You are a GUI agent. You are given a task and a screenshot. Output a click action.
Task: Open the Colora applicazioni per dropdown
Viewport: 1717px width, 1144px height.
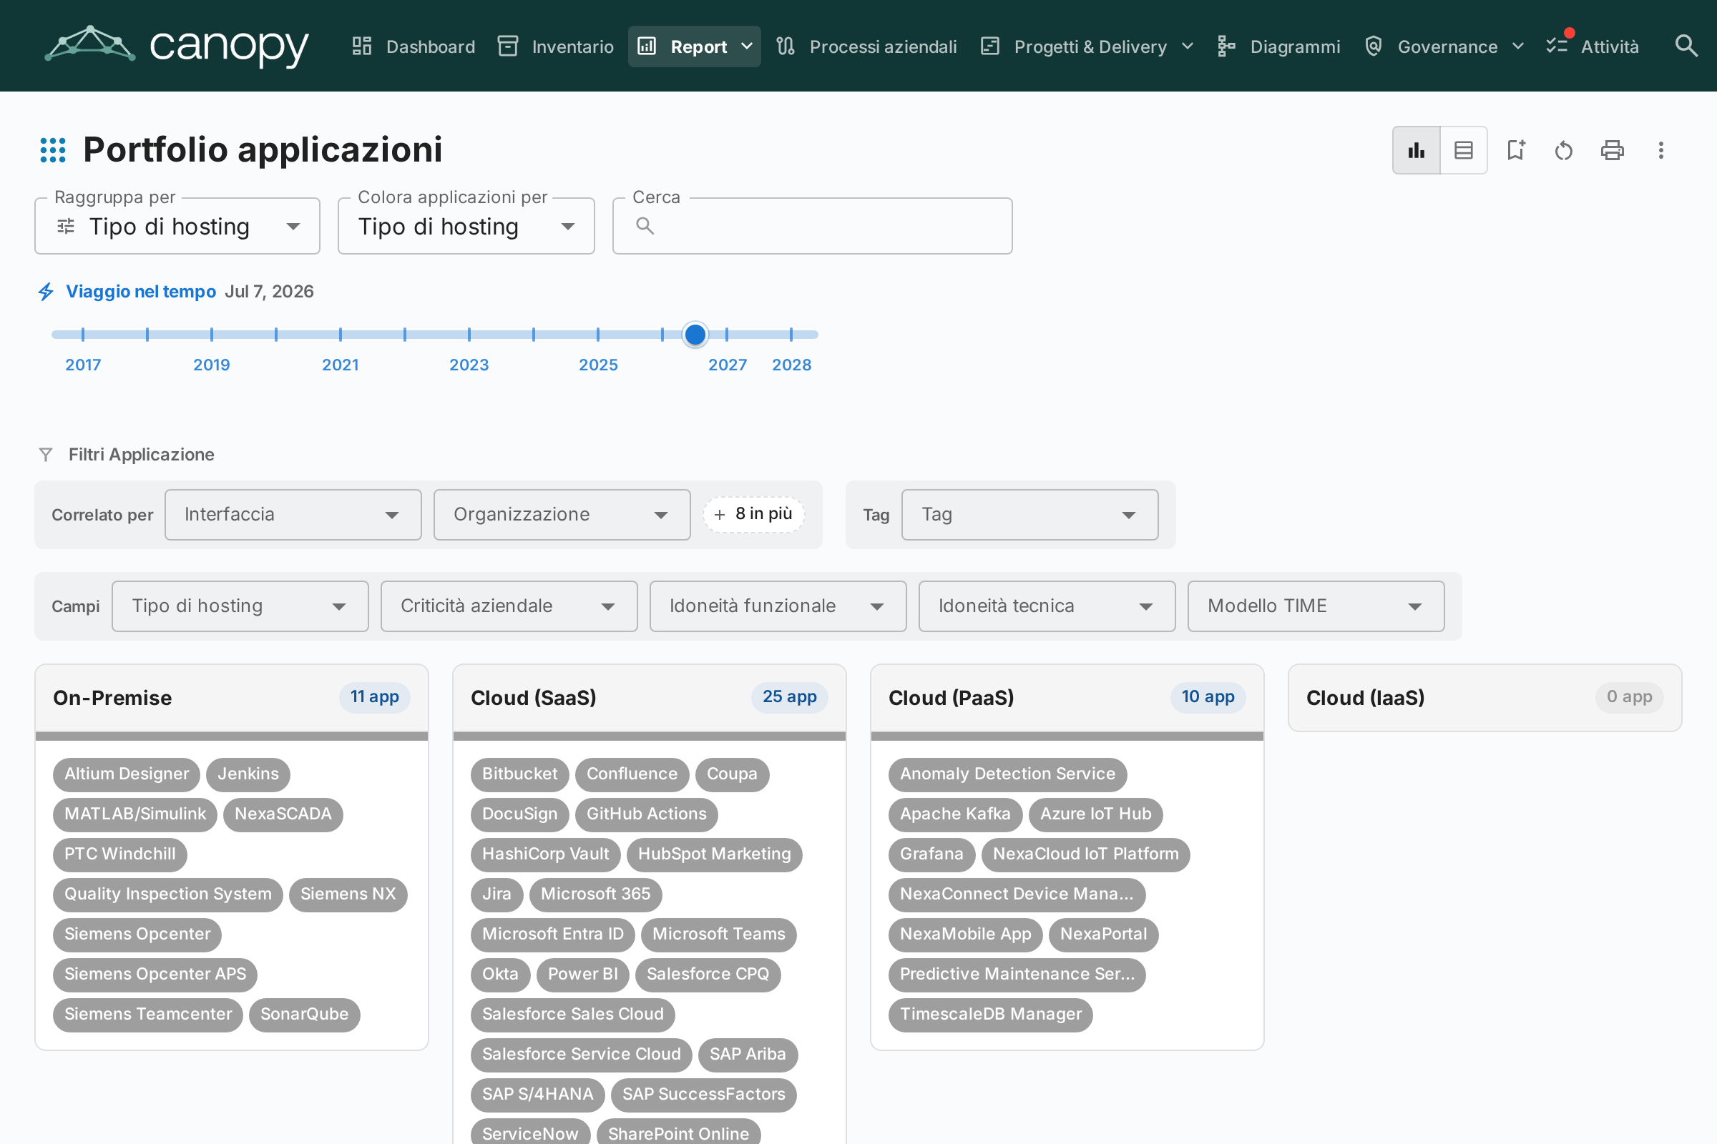point(466,226)
